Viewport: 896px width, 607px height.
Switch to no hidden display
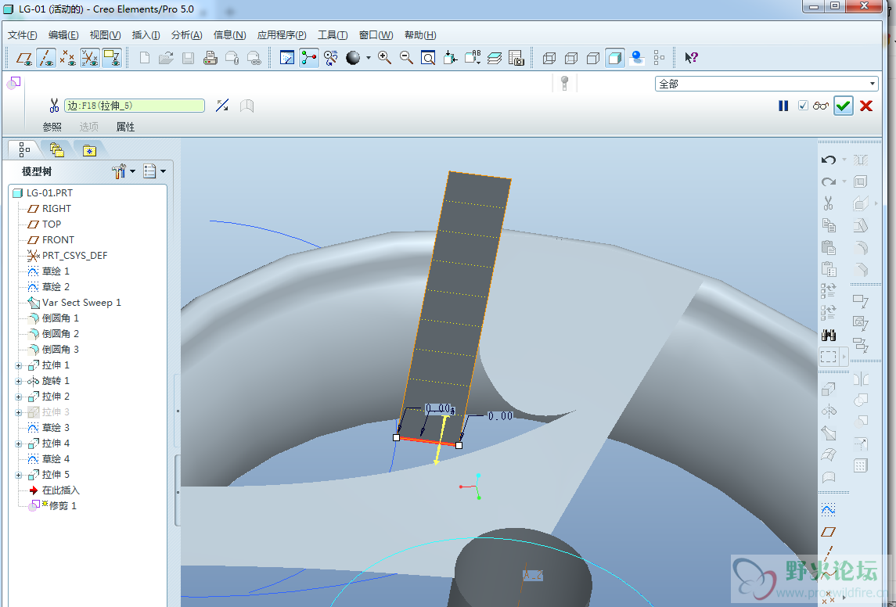coord(593,58)
